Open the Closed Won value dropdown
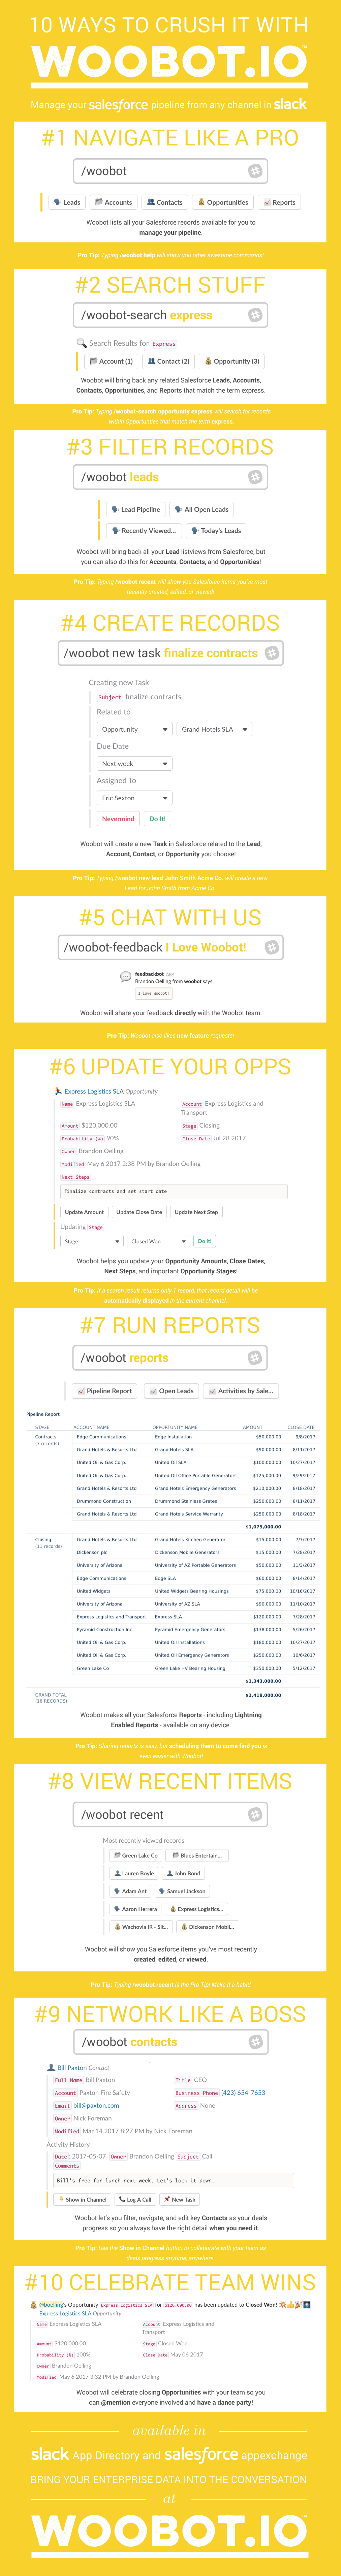The image size is (341, 2576). 158,1241
